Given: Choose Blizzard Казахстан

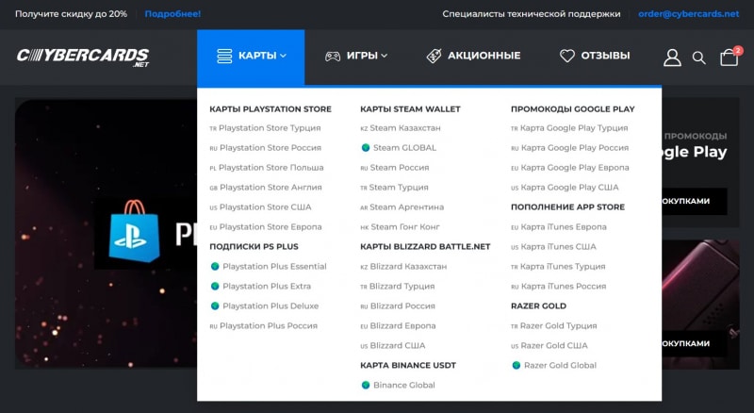Looking at the screenshot, I should coord(403,266).
